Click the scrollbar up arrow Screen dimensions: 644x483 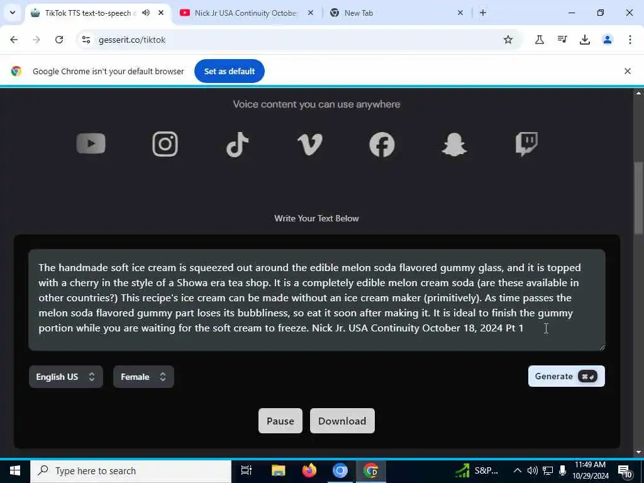pyautogui.click(x=638, y=93)
